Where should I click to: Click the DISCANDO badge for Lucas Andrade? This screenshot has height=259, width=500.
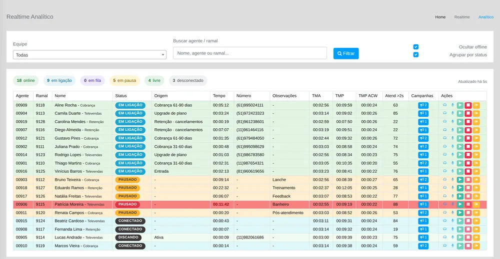128,238
